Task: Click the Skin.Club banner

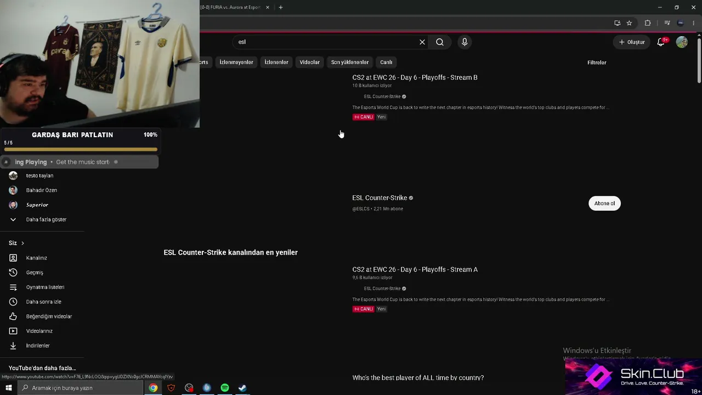Action: pyautogui.click(x=633, y=377)
